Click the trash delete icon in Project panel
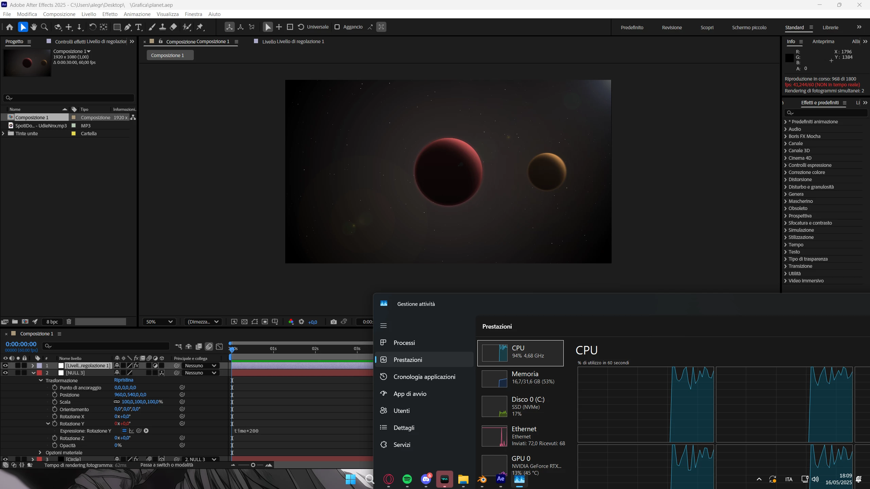The image size is (870, 489). [69, 321]
